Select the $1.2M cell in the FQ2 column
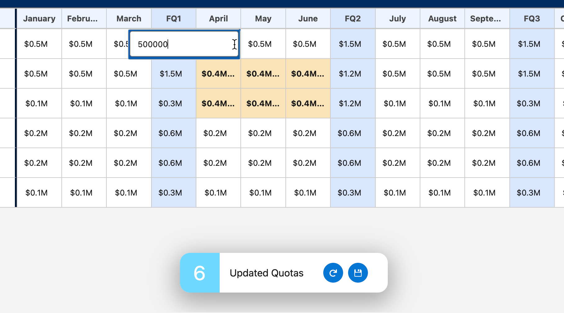The height and width of the screenshot is (313, 564). (353, 74)
